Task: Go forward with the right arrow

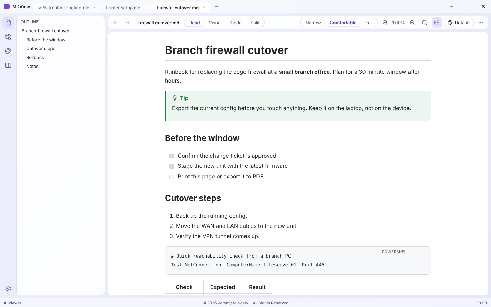Action: pos(128,23)
